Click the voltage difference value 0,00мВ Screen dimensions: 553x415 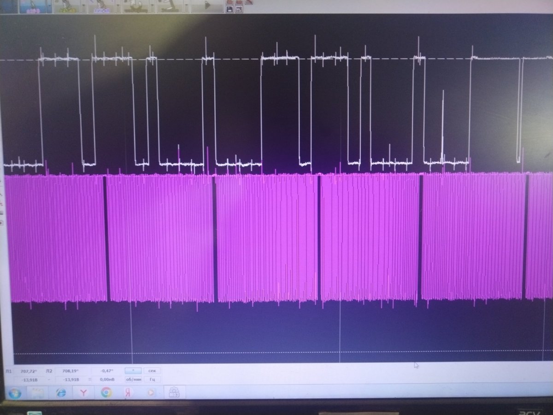tap(107, 379)
